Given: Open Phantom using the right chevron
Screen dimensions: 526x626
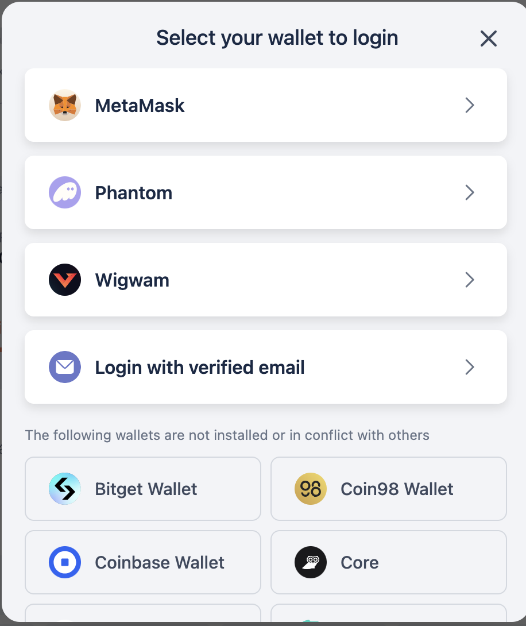Looking at the screenshot, I should [x=470, y=192].
